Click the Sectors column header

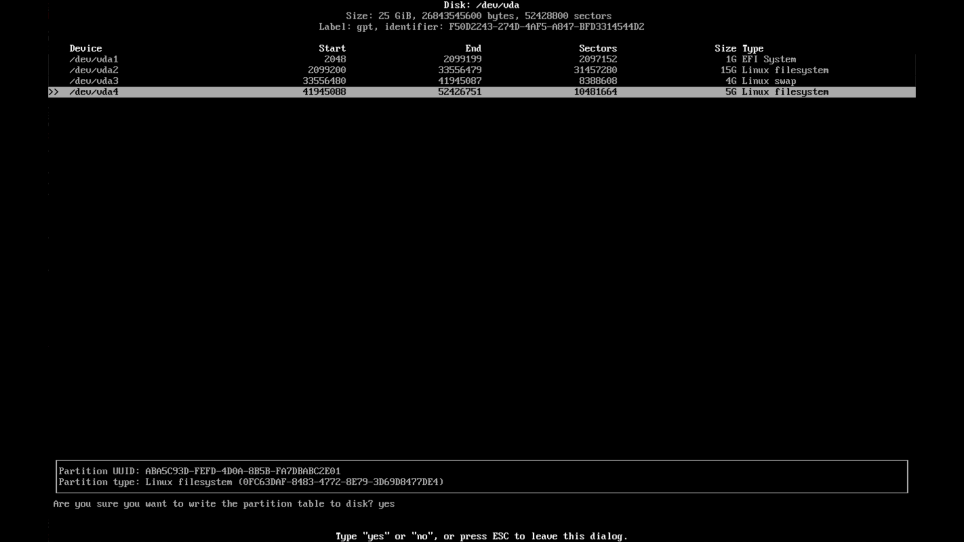(x=598, y=48)
